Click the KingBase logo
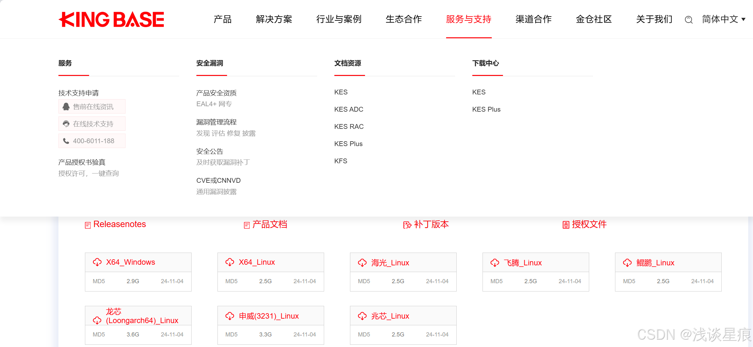 pos(111,19)
